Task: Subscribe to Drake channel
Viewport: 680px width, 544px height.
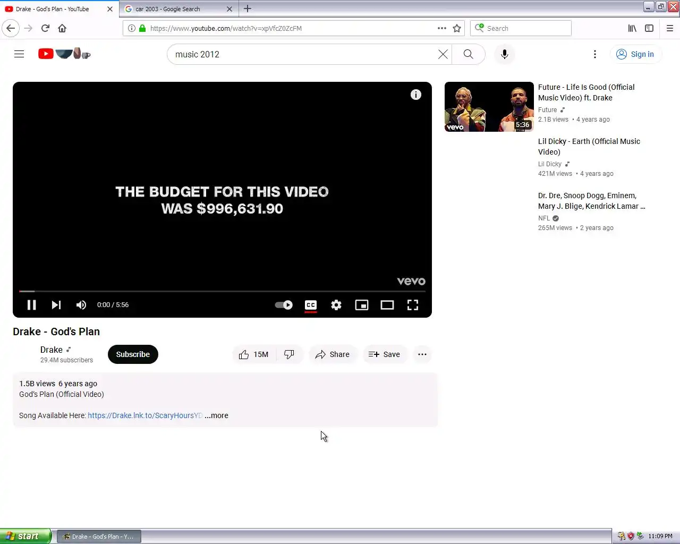Action: [x=133, y=354]
